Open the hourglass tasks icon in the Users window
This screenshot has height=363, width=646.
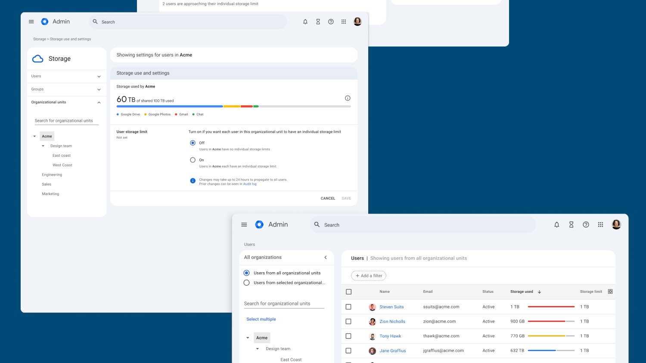tap(571, 225)
